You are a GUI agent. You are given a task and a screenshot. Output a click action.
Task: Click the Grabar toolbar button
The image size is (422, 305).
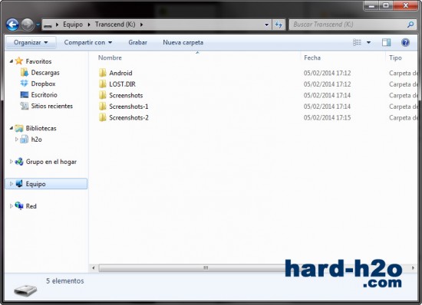138,42
